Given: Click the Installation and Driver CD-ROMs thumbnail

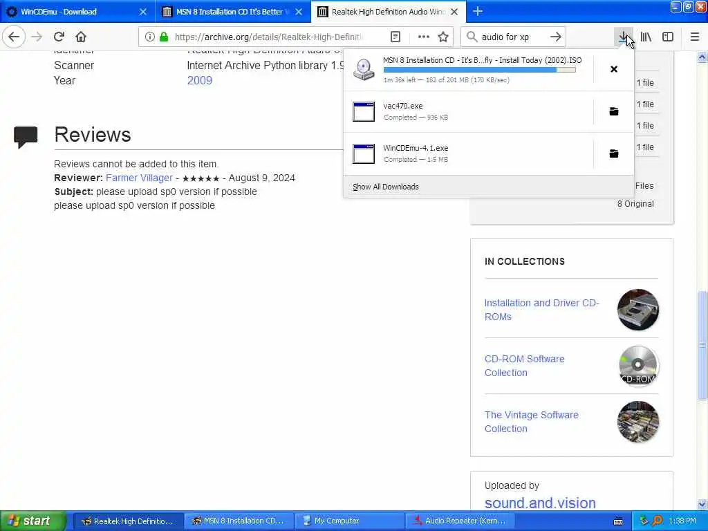Looking at the screenshot, I should click(x=638, y=310).
